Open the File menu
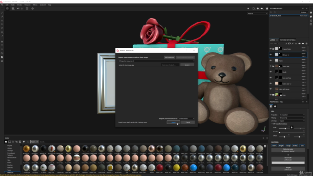 click(2, 5)
